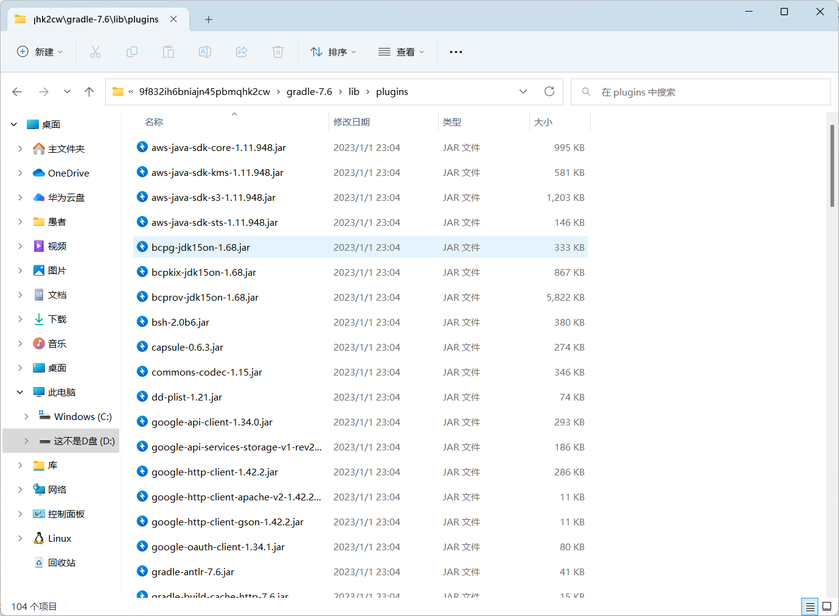Click the Rename icon in toolbar

point(205,52)
